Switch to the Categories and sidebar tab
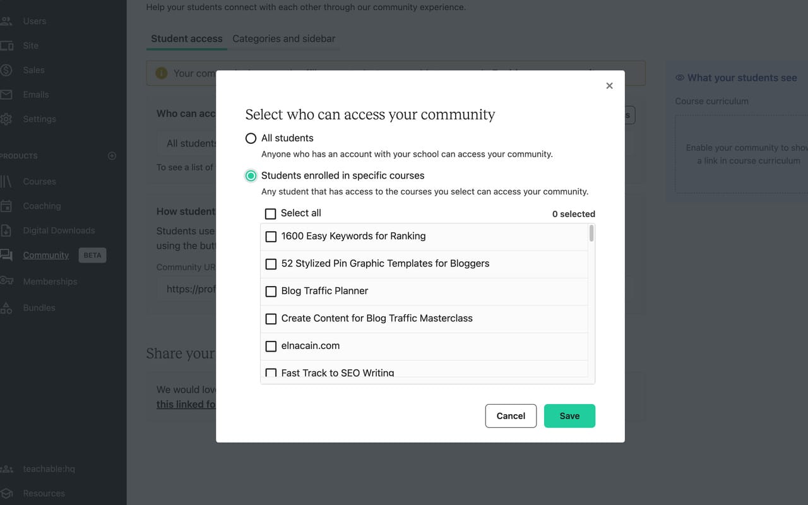Viewport: 808px width, 505px height. coord(283,39)
